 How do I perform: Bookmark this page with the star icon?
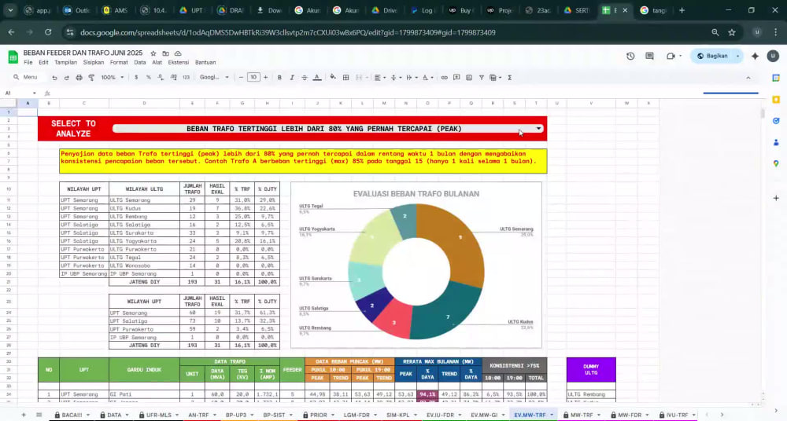[x=732, y=32]
